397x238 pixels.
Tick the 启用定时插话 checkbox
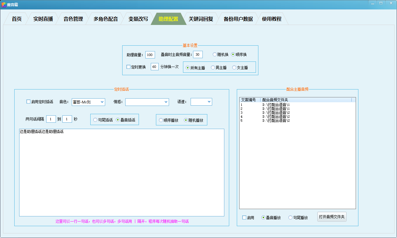(29, 102)
